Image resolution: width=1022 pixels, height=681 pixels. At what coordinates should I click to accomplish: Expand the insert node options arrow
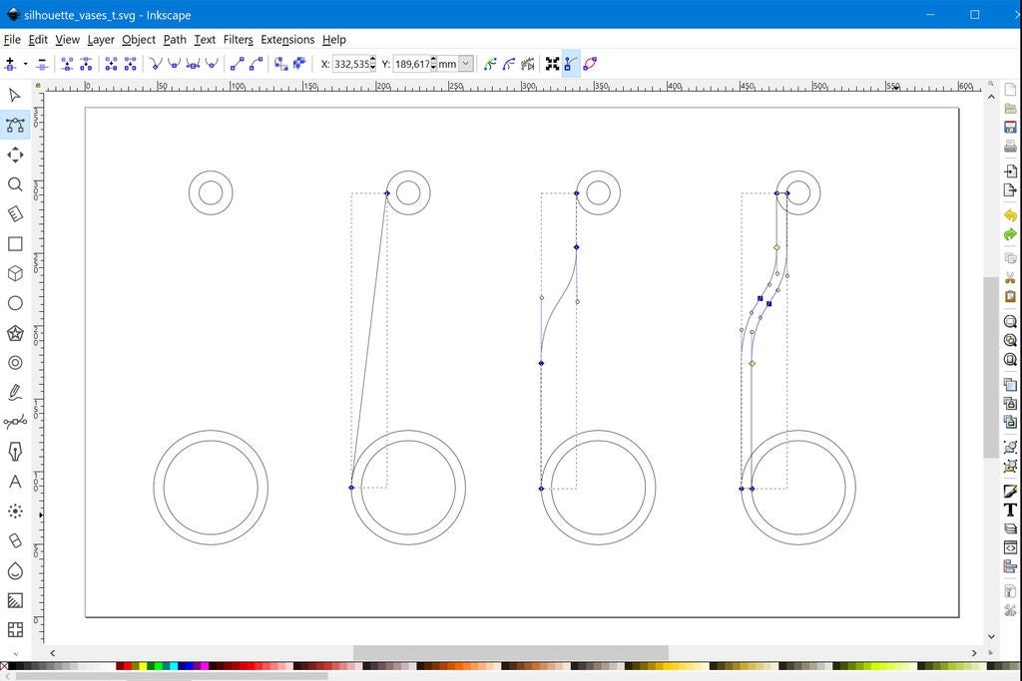pyautogui.click(x=25, y=64)
